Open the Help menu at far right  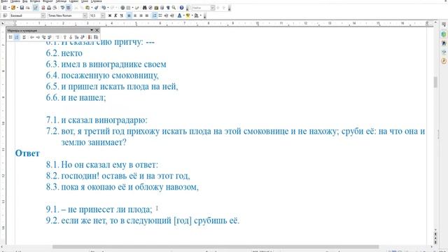click(x=96, y=1)
